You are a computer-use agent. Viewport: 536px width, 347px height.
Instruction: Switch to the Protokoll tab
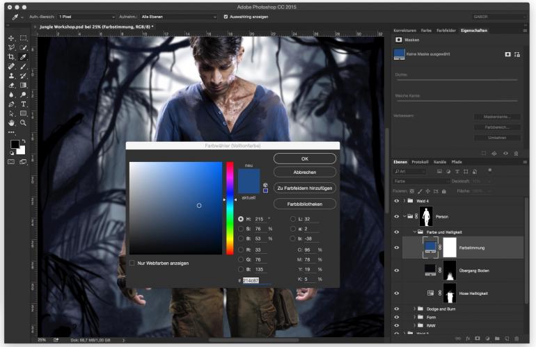click(x=420, y=162)
